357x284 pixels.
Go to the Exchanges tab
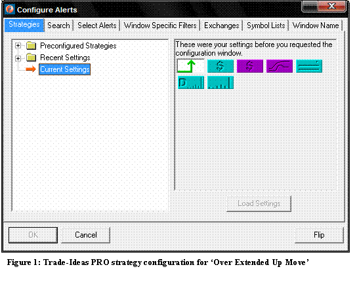(x=222, y=26)
